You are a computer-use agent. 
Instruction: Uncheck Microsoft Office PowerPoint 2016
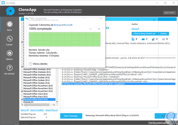(22, 91)
